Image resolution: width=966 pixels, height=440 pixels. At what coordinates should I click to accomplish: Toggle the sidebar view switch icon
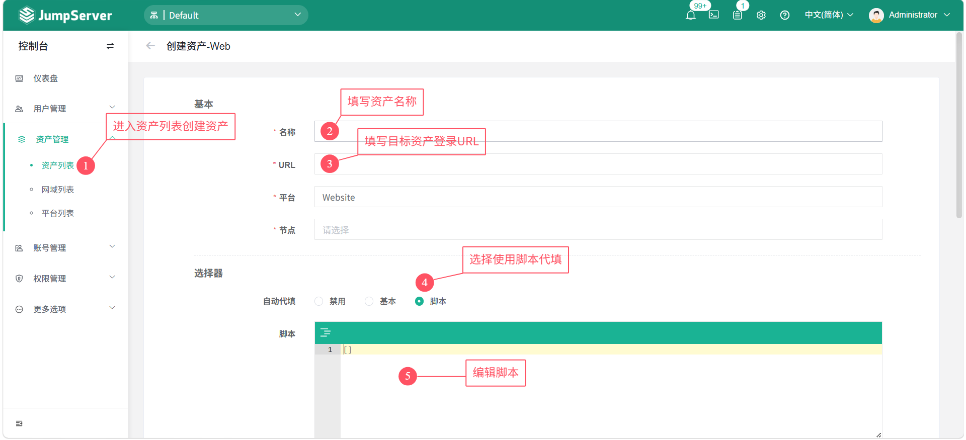[x=110, y=46]
